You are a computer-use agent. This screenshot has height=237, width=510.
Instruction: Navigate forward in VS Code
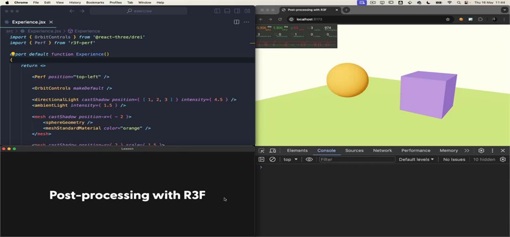[x=82, y=11]
